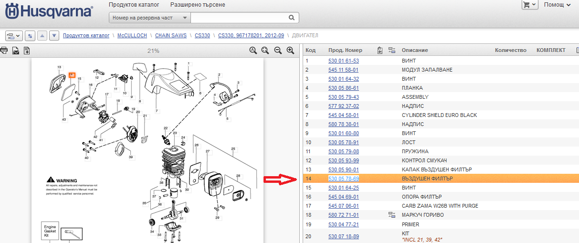Open part number 530 07 18-89
The image size is (579, 243).
click(344, 236)
